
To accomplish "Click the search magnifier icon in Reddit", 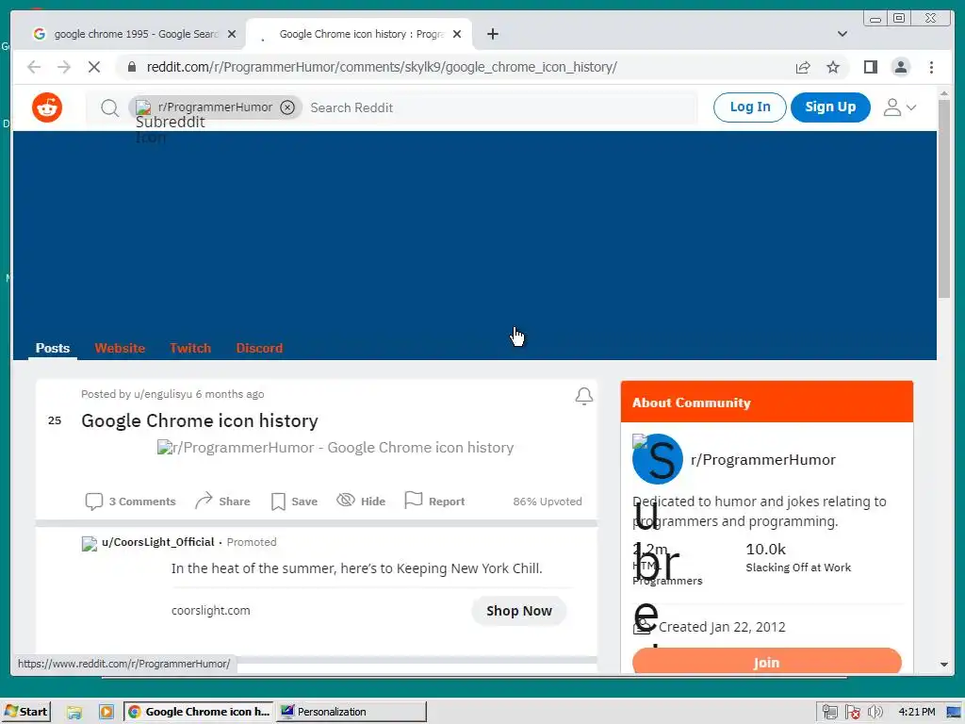I will pos(109,107).
